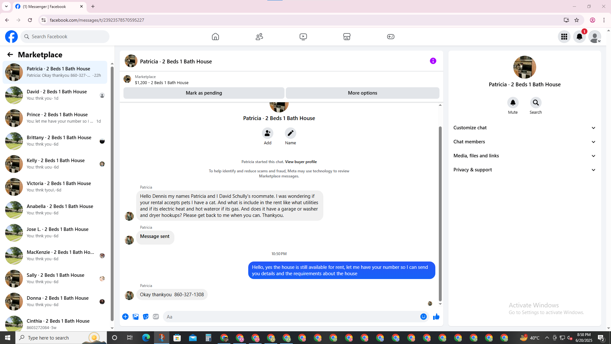The width and height of the screenshot is (611, 344).
Task: Open the Video (Watch) icon
Action: coord(303,37)
